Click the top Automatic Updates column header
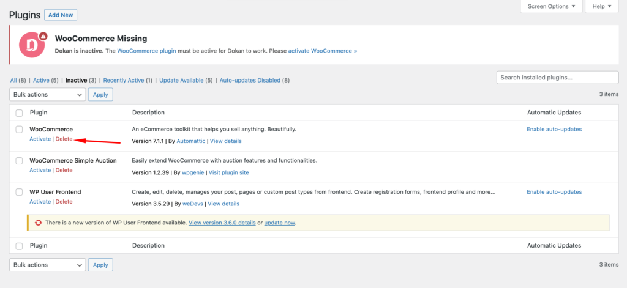Image resolution: width=627 pixels, height=288 pixels. pos(554,113)
